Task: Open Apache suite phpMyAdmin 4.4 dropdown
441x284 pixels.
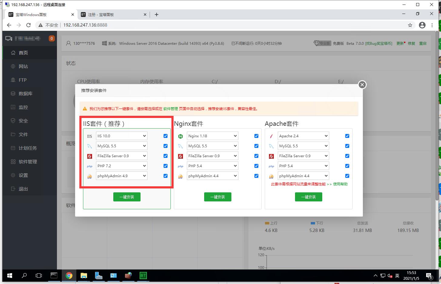Action: pyautogui.click(x=303, y=176)
